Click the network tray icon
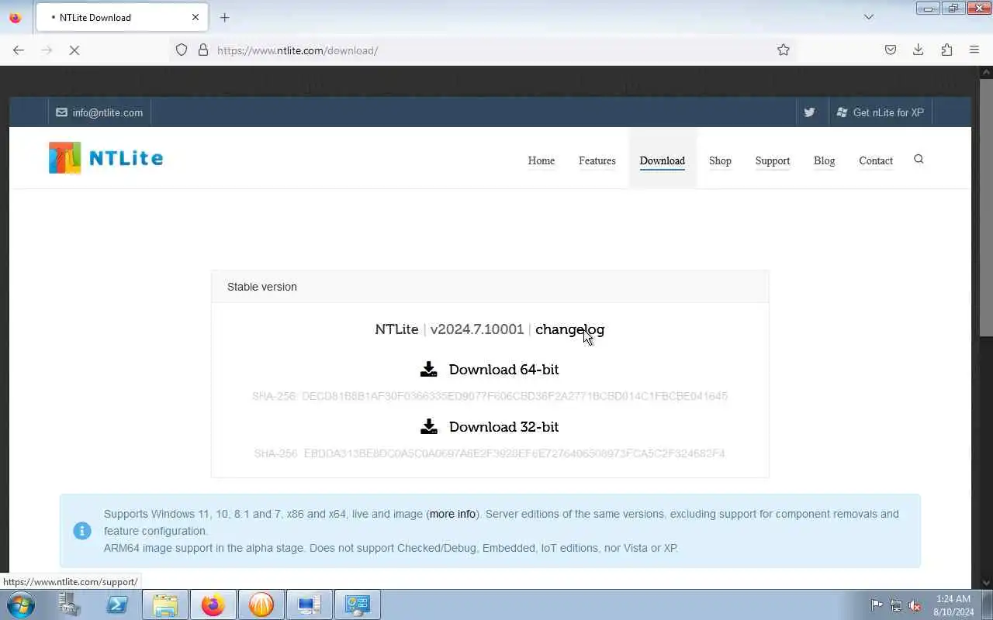993x620 pixels. [x=896, y=605]
